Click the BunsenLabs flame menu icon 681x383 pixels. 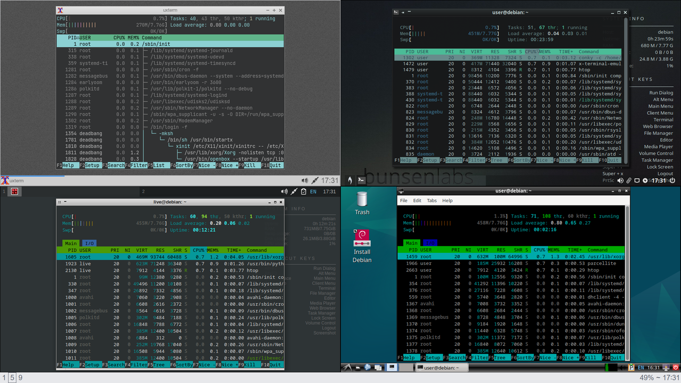pos(350,180)
